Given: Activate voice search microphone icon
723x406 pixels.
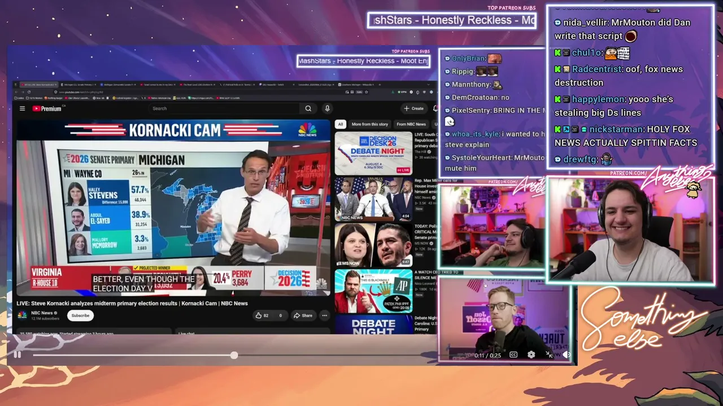Looking at the screenshot, I should tap(326, 108).
